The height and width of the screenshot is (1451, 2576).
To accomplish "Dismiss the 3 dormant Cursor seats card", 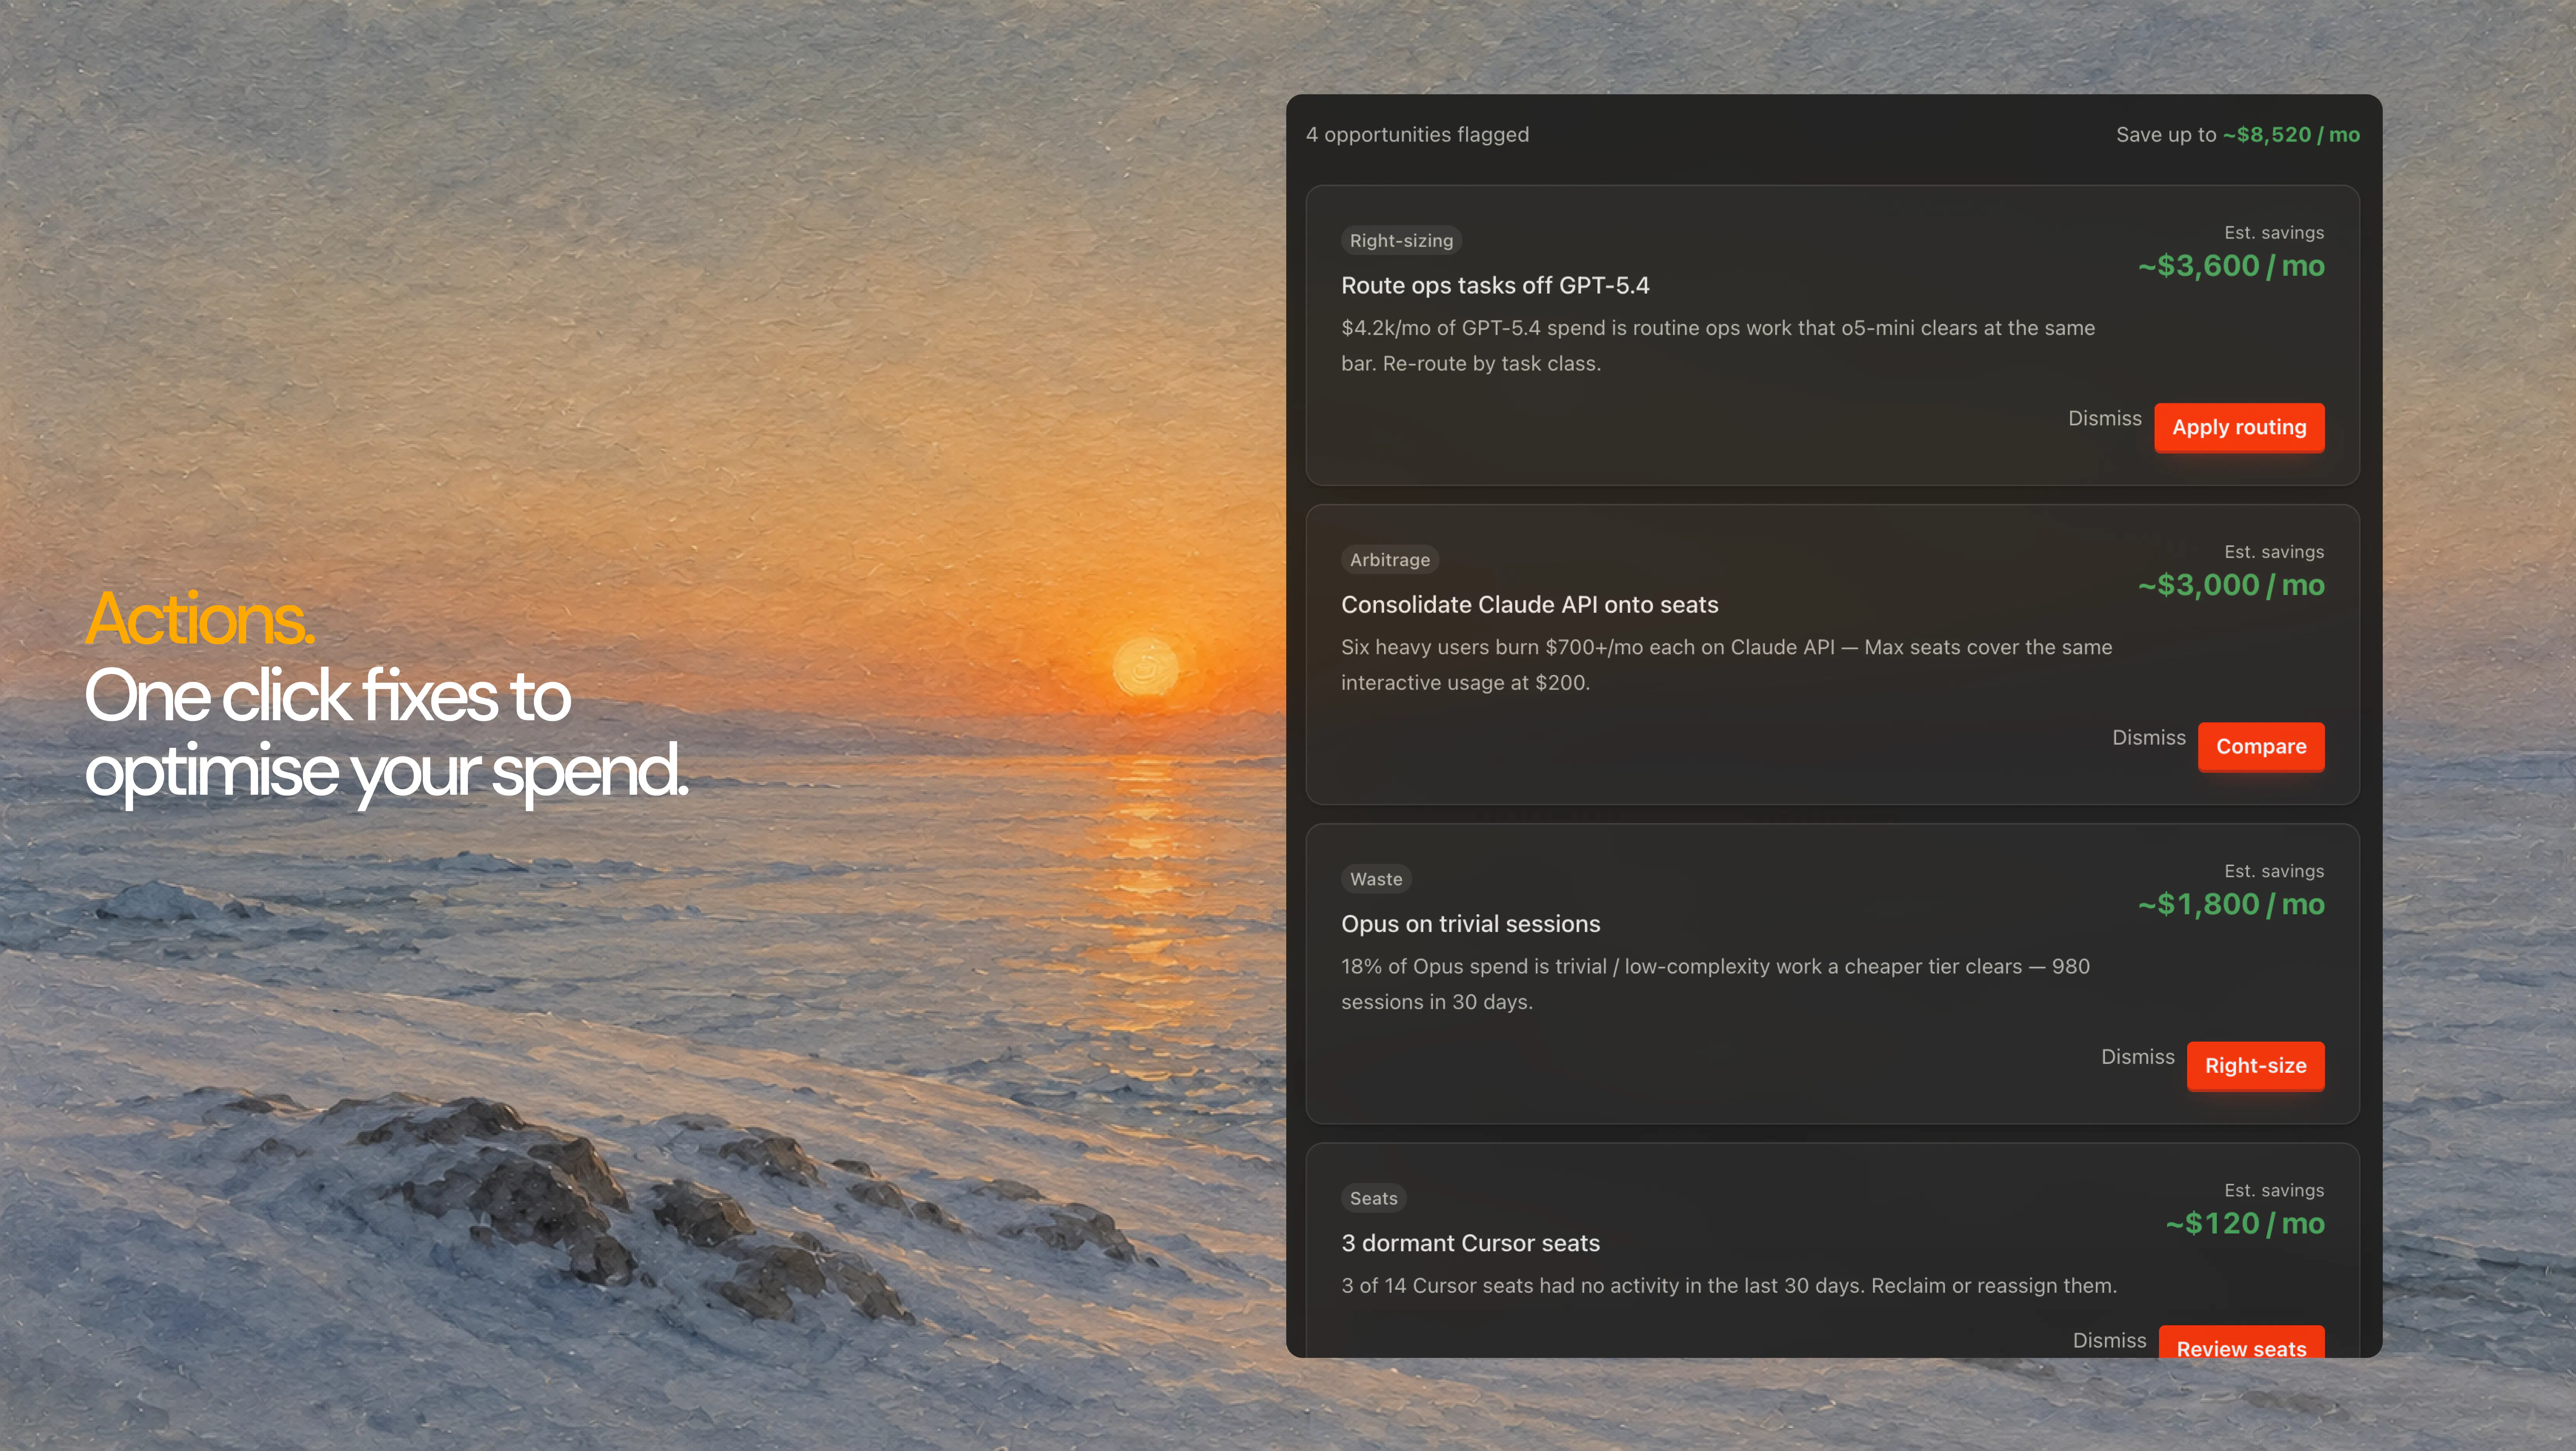I will pos(2110,1341).
